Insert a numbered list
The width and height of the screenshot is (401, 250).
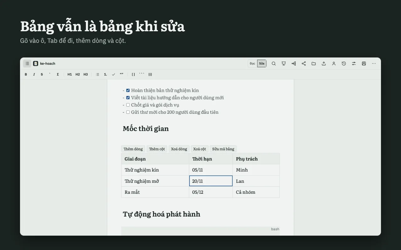click(106, 74)
